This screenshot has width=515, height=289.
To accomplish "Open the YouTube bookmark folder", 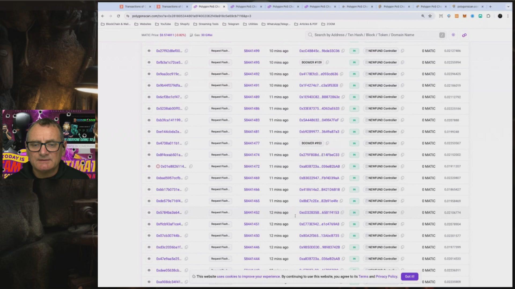I will coord(163,24).
